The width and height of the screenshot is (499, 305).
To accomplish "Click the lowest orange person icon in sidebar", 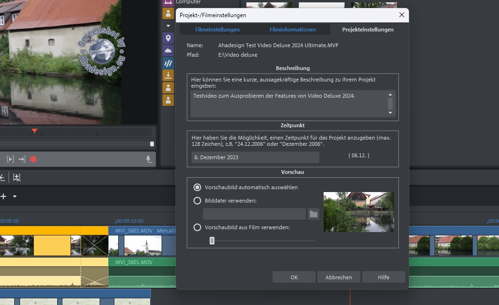I will 168,100.
